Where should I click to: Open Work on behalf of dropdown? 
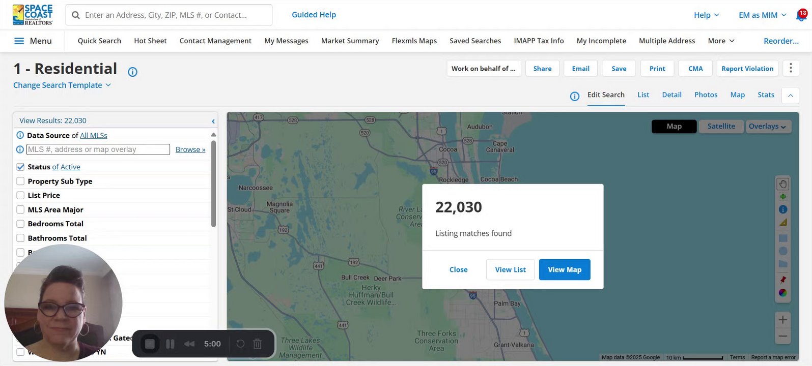click(484, 69)
